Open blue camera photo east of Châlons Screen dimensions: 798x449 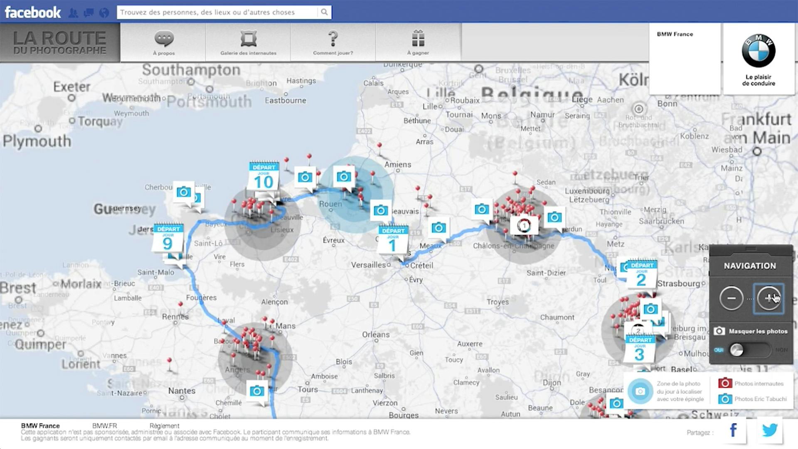coord(554,217)
